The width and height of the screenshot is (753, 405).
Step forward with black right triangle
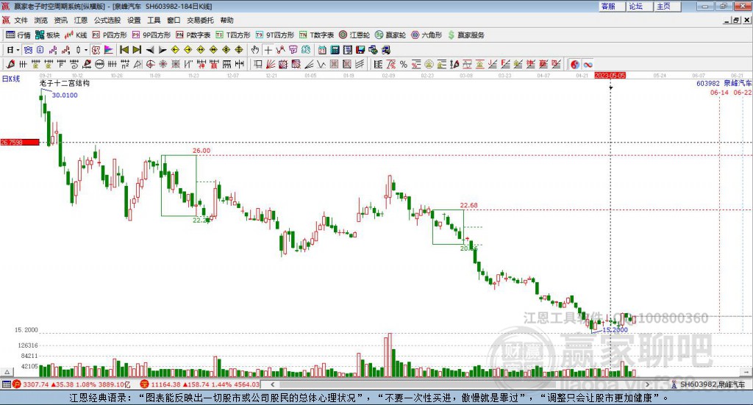tap(163, 50)
